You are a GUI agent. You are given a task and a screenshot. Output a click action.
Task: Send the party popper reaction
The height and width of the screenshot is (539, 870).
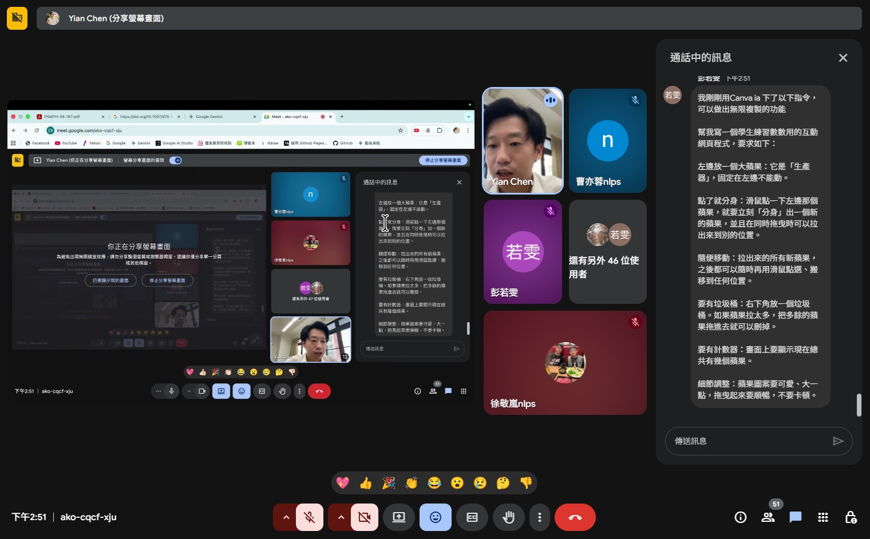coord(389,483)
